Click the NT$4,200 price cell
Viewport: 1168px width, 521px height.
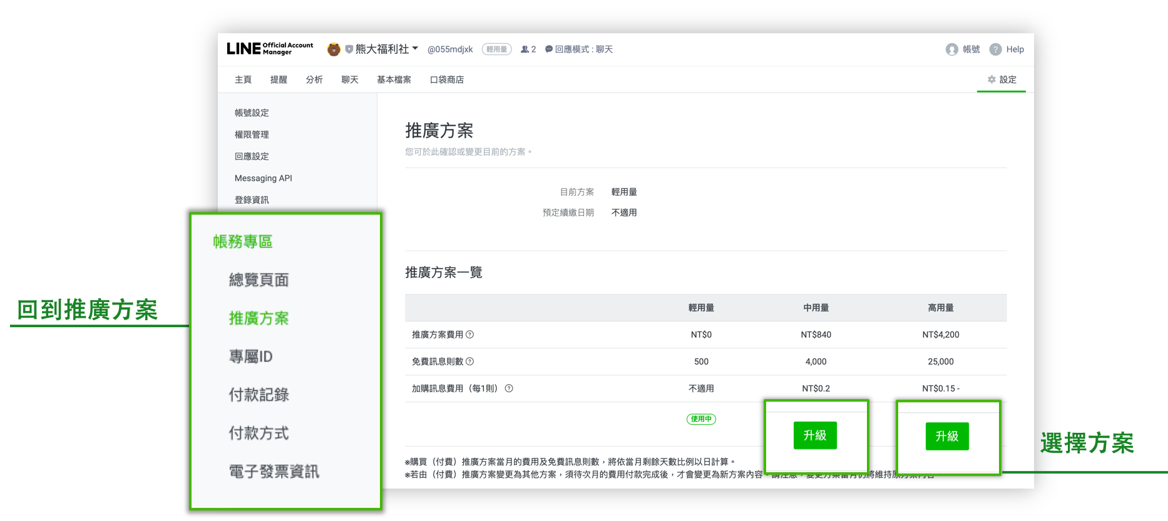pos(941,335)
